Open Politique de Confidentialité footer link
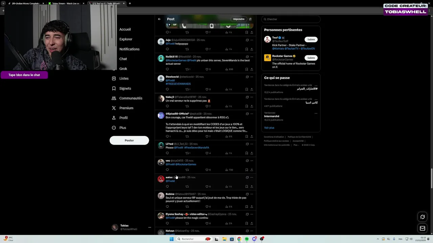The width and height of the screenshot is (433, 243). (x=299, y=137)
